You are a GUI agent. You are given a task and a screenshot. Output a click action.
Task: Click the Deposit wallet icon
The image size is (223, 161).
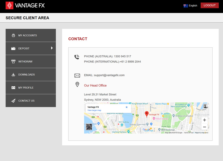[13, 48]
